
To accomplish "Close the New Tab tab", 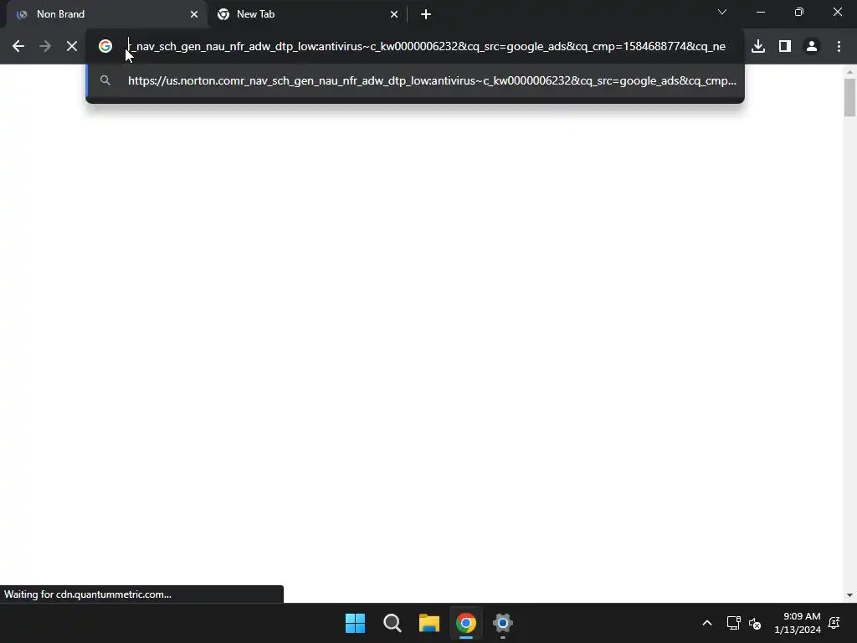I will pos(394,14).
